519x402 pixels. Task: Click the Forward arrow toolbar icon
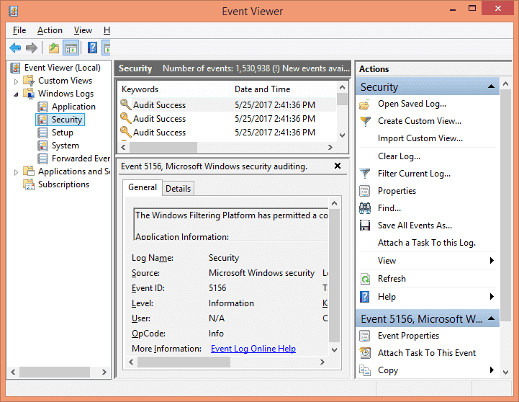32,48
